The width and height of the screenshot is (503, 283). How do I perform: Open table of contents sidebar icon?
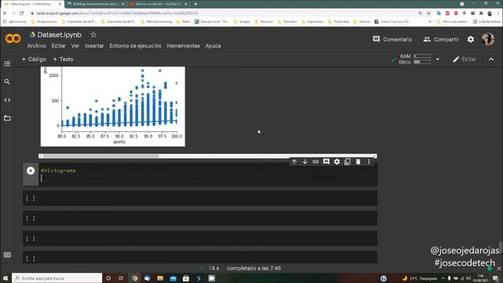click(x=7, y=64)
